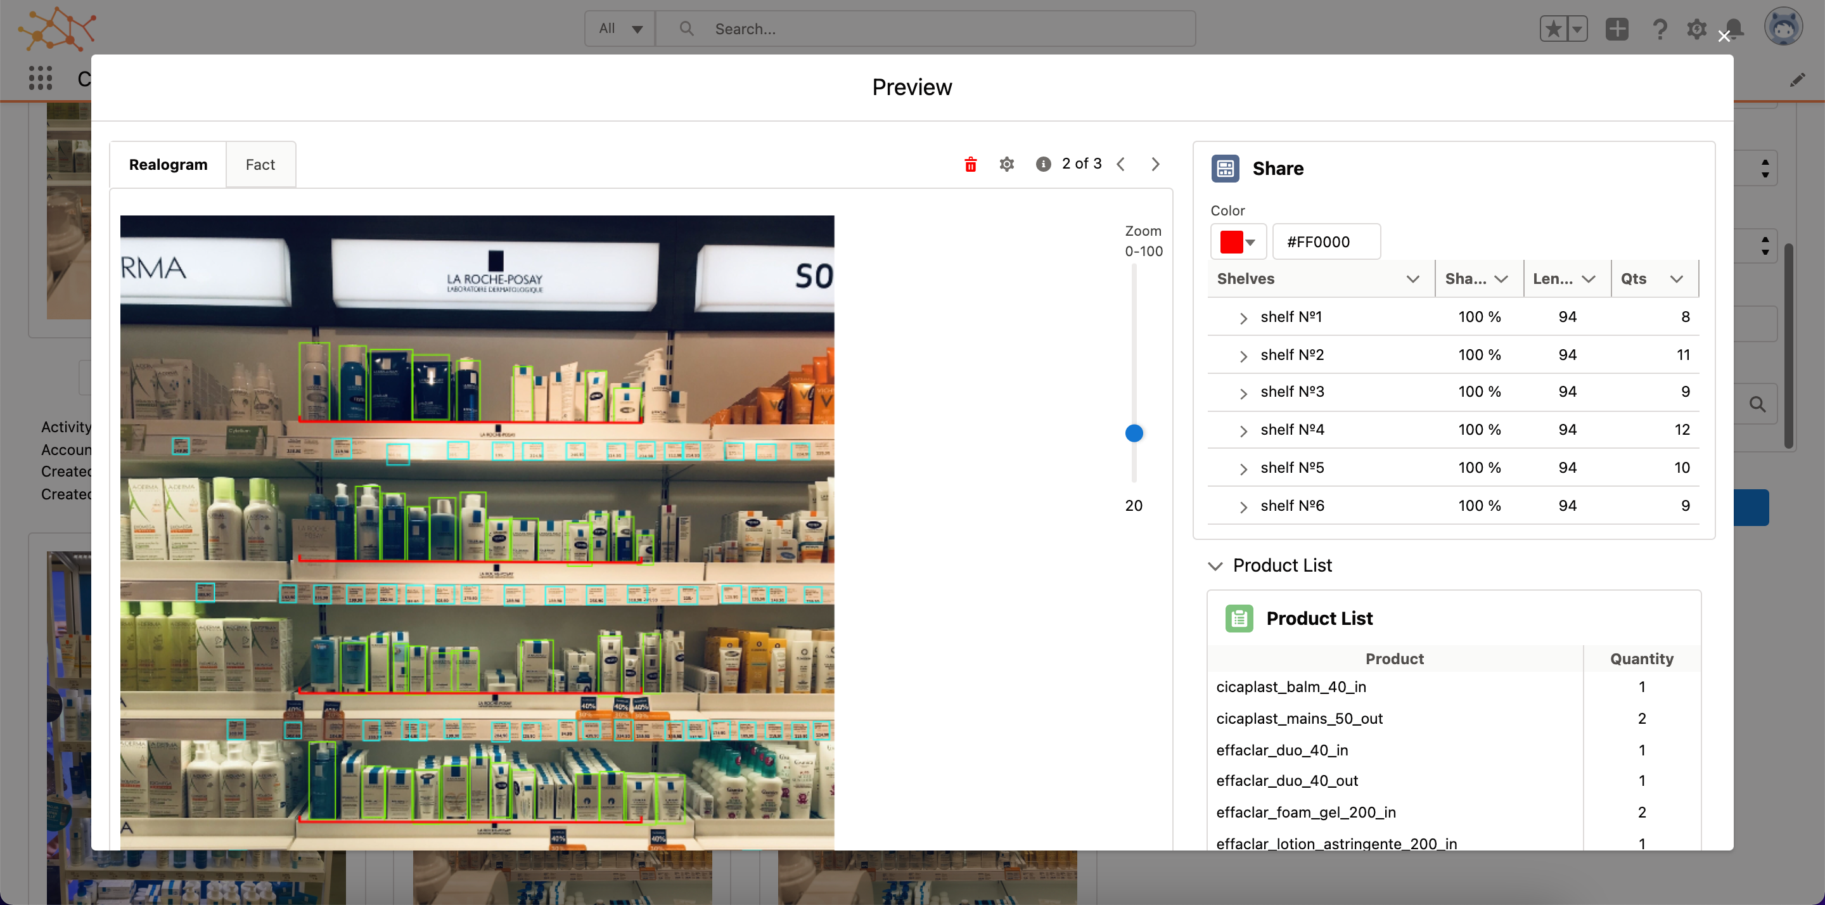Screen dimensions: 1825x905
Task: Go to the next image with the right arrow
Action: 1155,164
